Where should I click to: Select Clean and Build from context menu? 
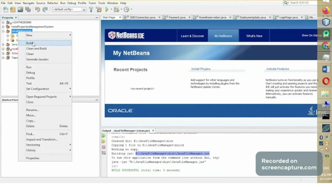[x=45, y=49]
